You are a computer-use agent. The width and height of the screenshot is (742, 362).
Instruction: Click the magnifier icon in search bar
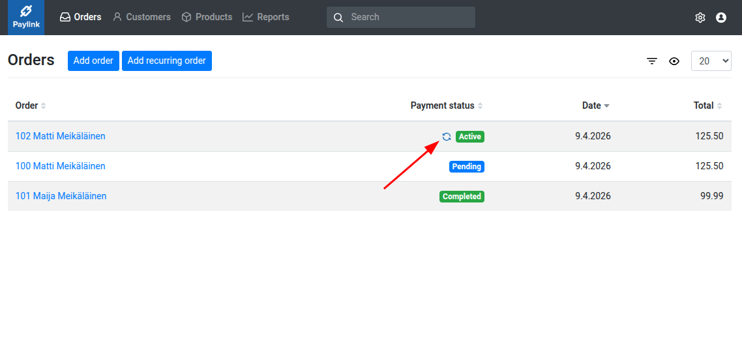(x=338, y=18)
